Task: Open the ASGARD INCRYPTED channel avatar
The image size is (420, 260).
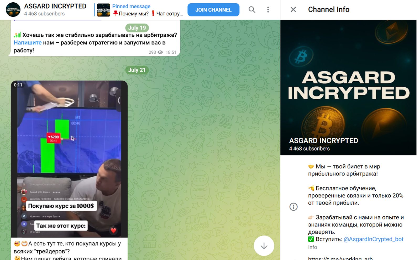Action: [x=13, y=10]
